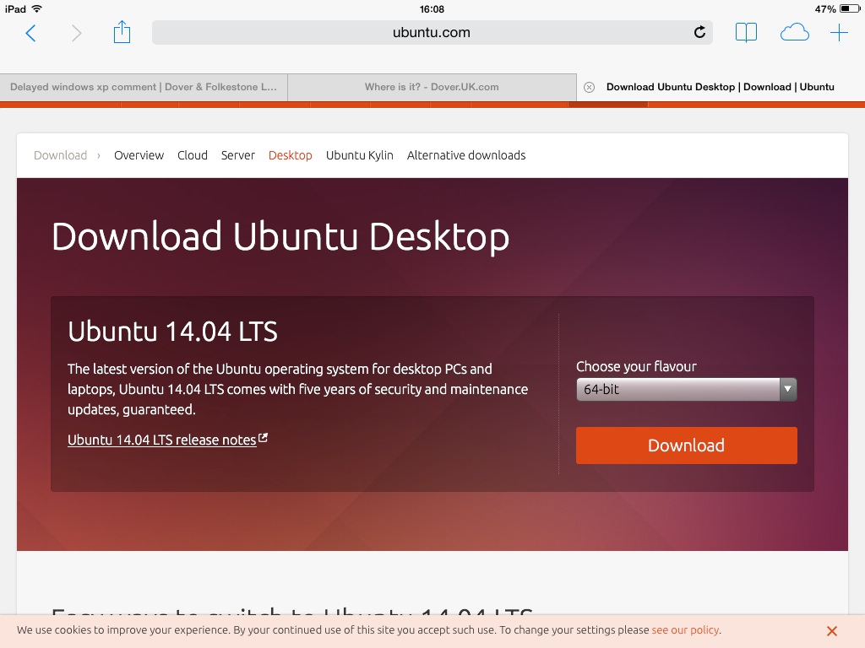Open the bookmarks book icon
Viewport: 865px width, 648px height.
(746, 33)
